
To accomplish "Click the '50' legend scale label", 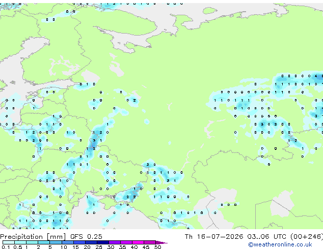I will coord(157,247).
